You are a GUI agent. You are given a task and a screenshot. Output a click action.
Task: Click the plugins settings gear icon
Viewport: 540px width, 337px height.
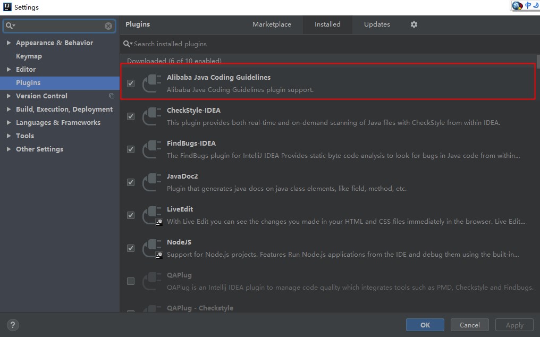click(414, 24)
